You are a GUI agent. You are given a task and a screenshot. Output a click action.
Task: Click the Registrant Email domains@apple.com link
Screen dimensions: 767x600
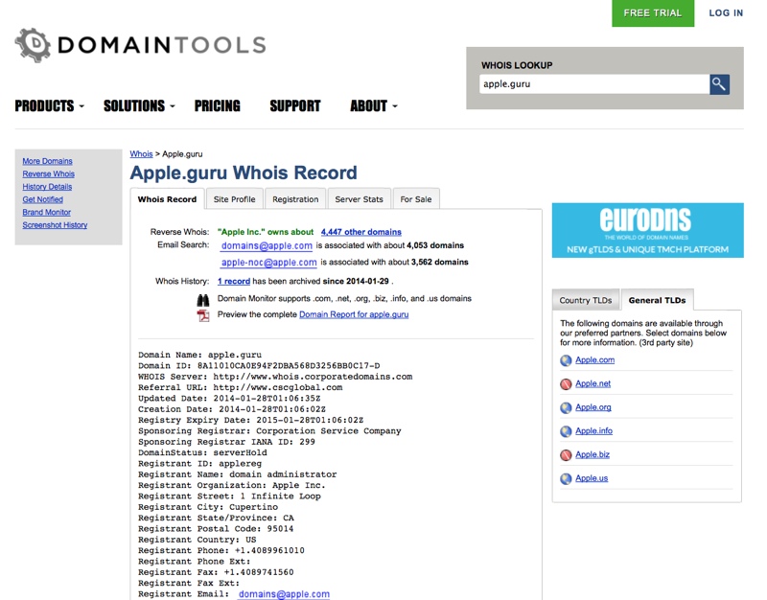tap(284, 593)
